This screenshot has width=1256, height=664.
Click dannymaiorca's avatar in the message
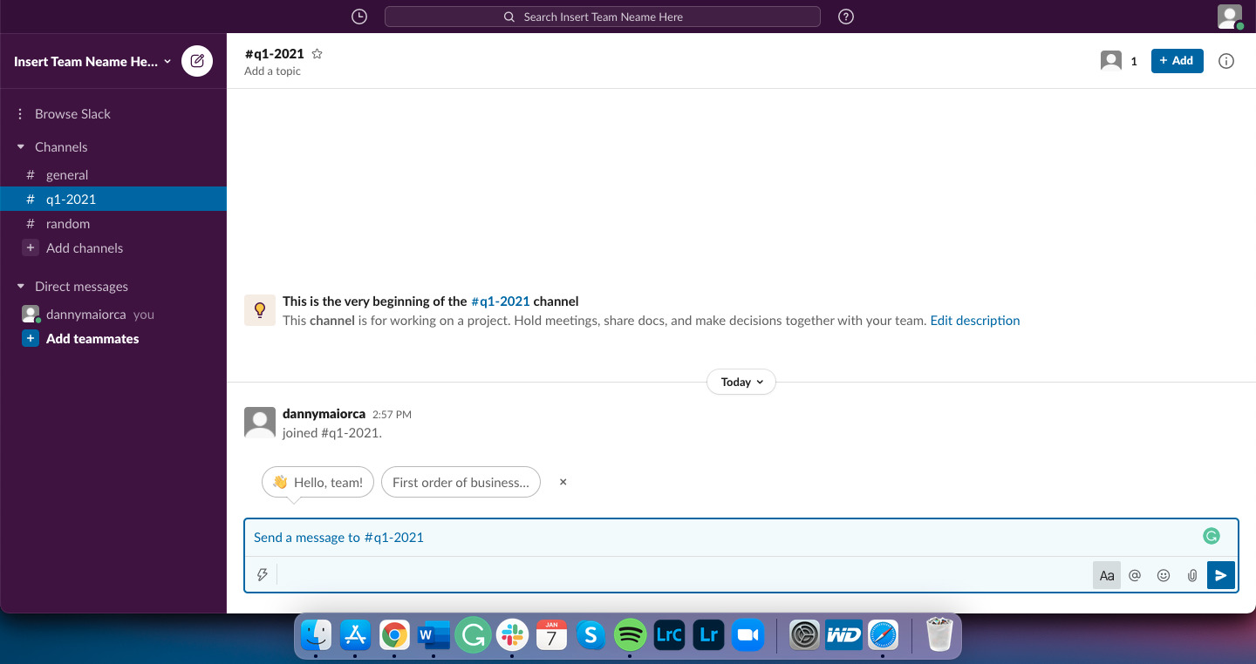pyautogui.click(x=260, y=423)
